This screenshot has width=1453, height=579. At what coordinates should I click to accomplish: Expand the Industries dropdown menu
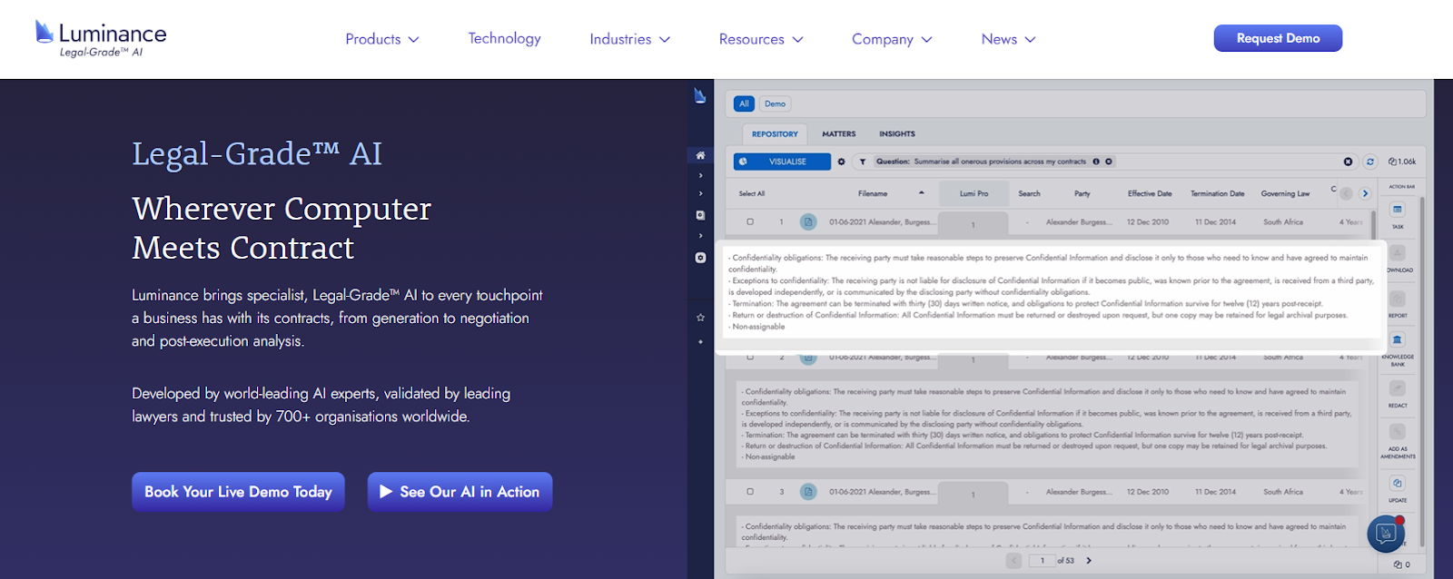point(629,39)
